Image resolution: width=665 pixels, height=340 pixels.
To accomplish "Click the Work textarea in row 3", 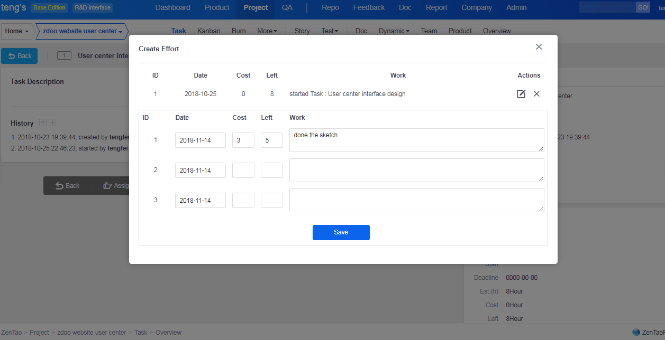I will pyautogui.click(x=416, y=201).
